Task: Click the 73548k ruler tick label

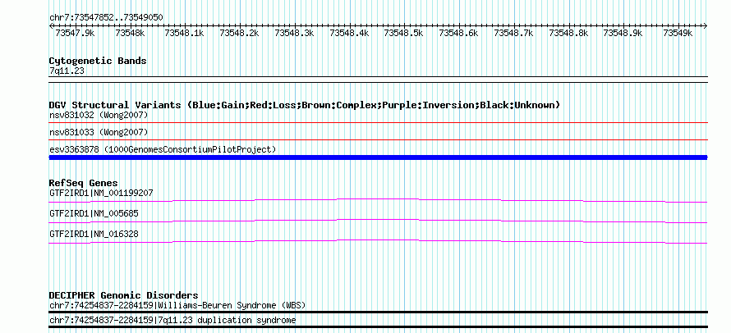Action: coord(130,33)
